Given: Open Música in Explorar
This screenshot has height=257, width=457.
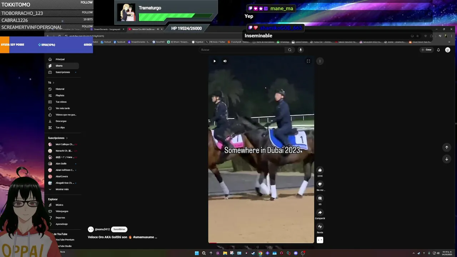Looking at the screenshot, I should click(x=63, y=205).
